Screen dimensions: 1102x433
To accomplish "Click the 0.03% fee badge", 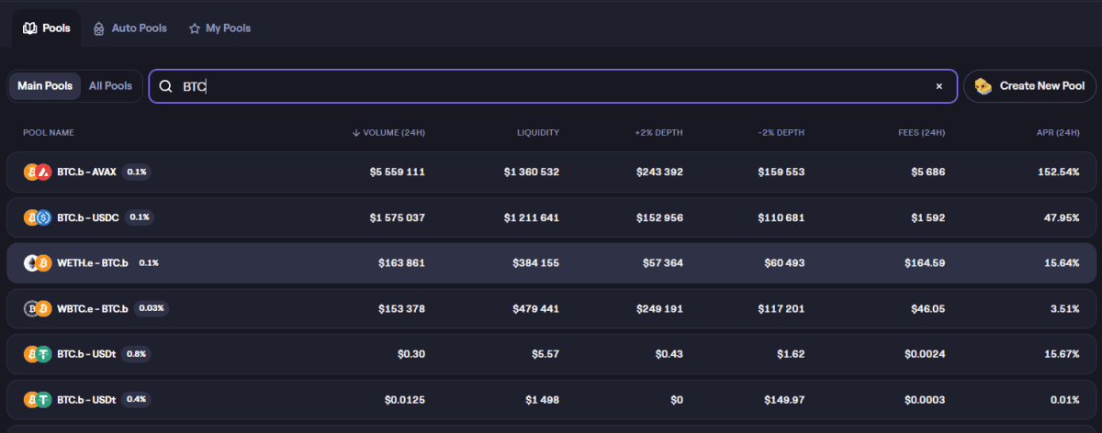I will coord(152,308).
